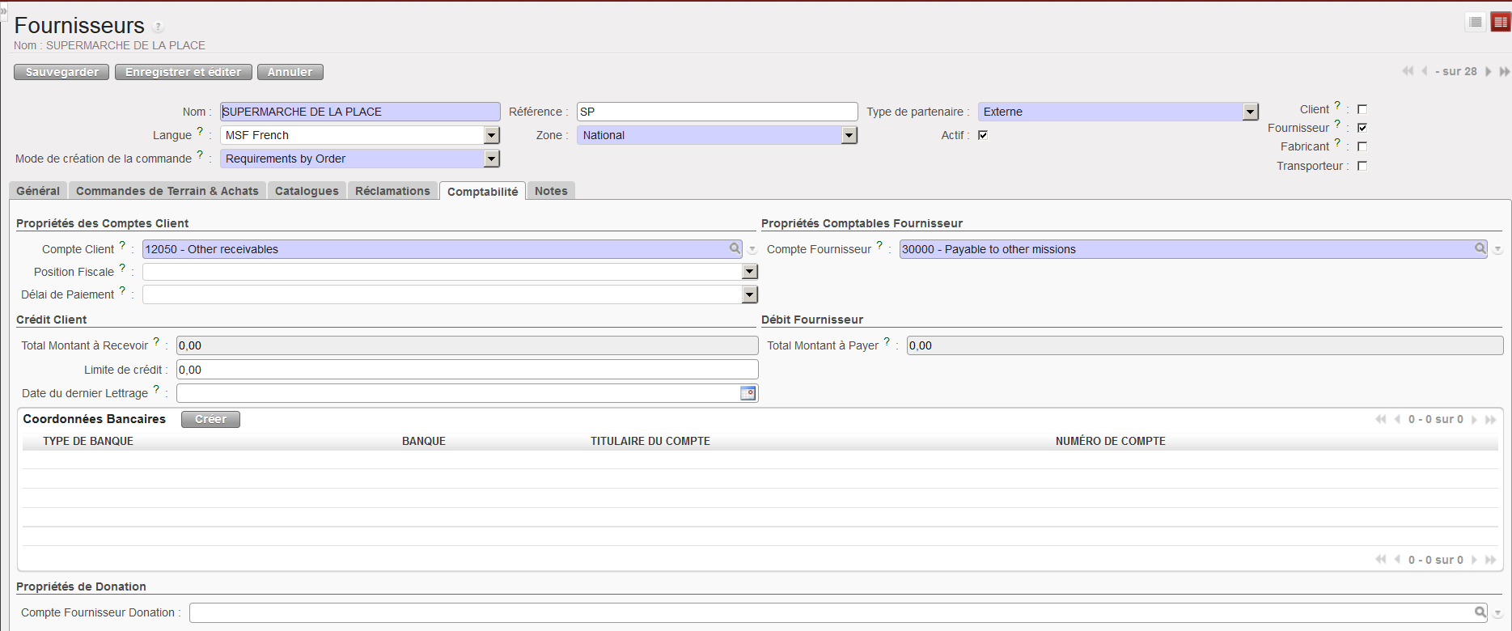Search icon in Compte Fournisseur Donation
Viewport: 1512px width, 631px height.
coord(1480,612)
